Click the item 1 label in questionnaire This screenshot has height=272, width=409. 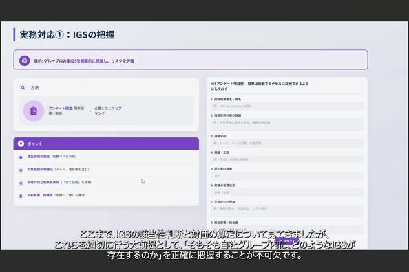[x=226, y=99]
